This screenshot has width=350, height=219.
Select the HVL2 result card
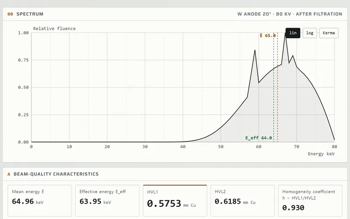(x=243, y=201)
